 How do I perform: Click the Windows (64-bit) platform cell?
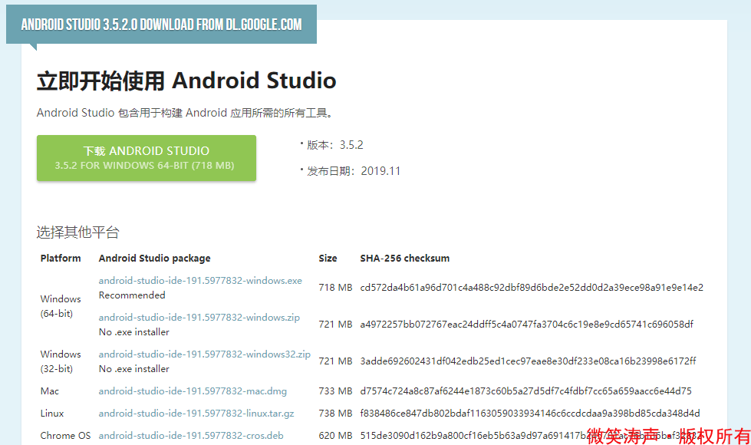pyautogui.click(x=61, y=306)
